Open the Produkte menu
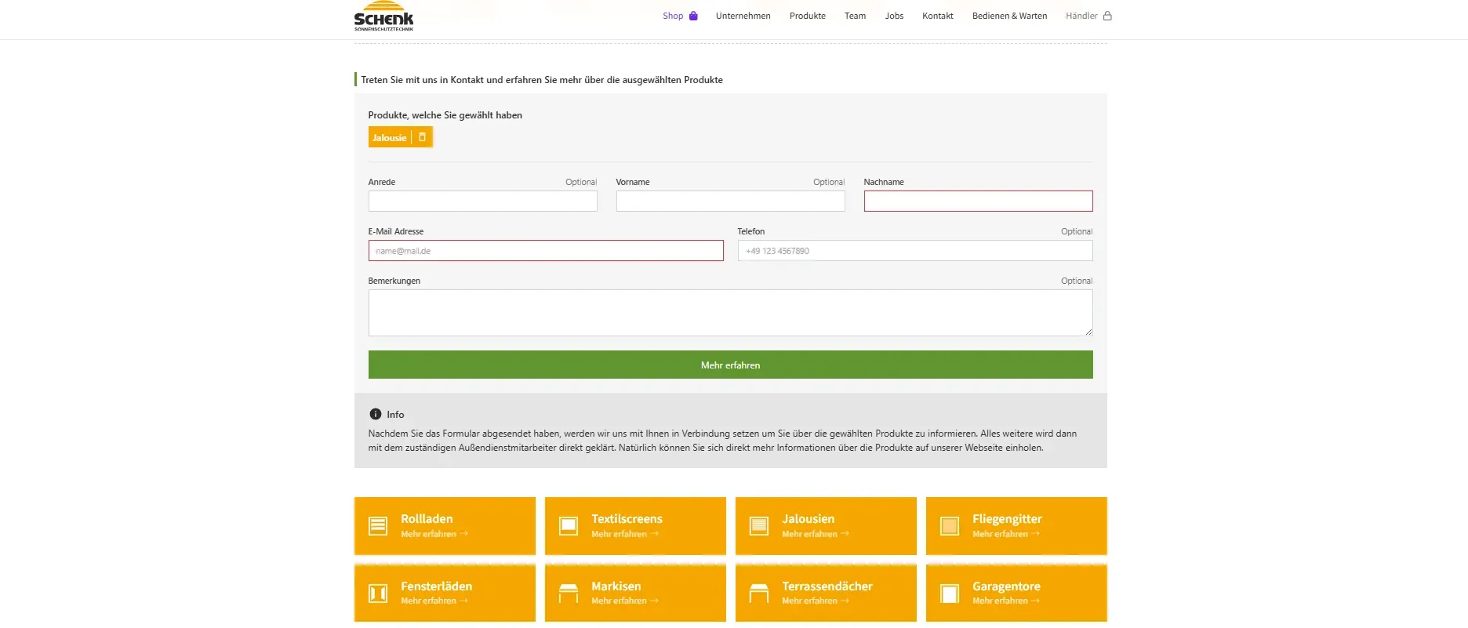1468x628 pixels. (807, 16)
